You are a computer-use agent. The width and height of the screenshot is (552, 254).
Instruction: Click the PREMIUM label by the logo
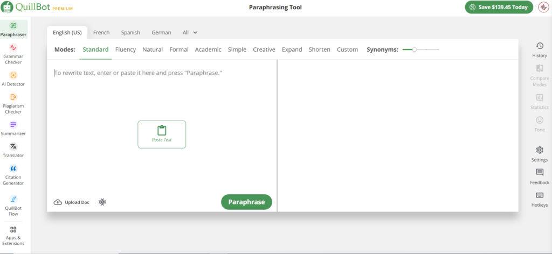point(63,9)
